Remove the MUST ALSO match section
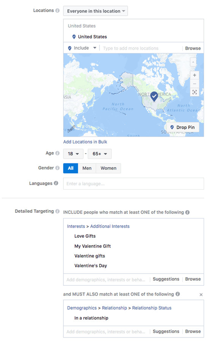 click(x=201, y=294)
